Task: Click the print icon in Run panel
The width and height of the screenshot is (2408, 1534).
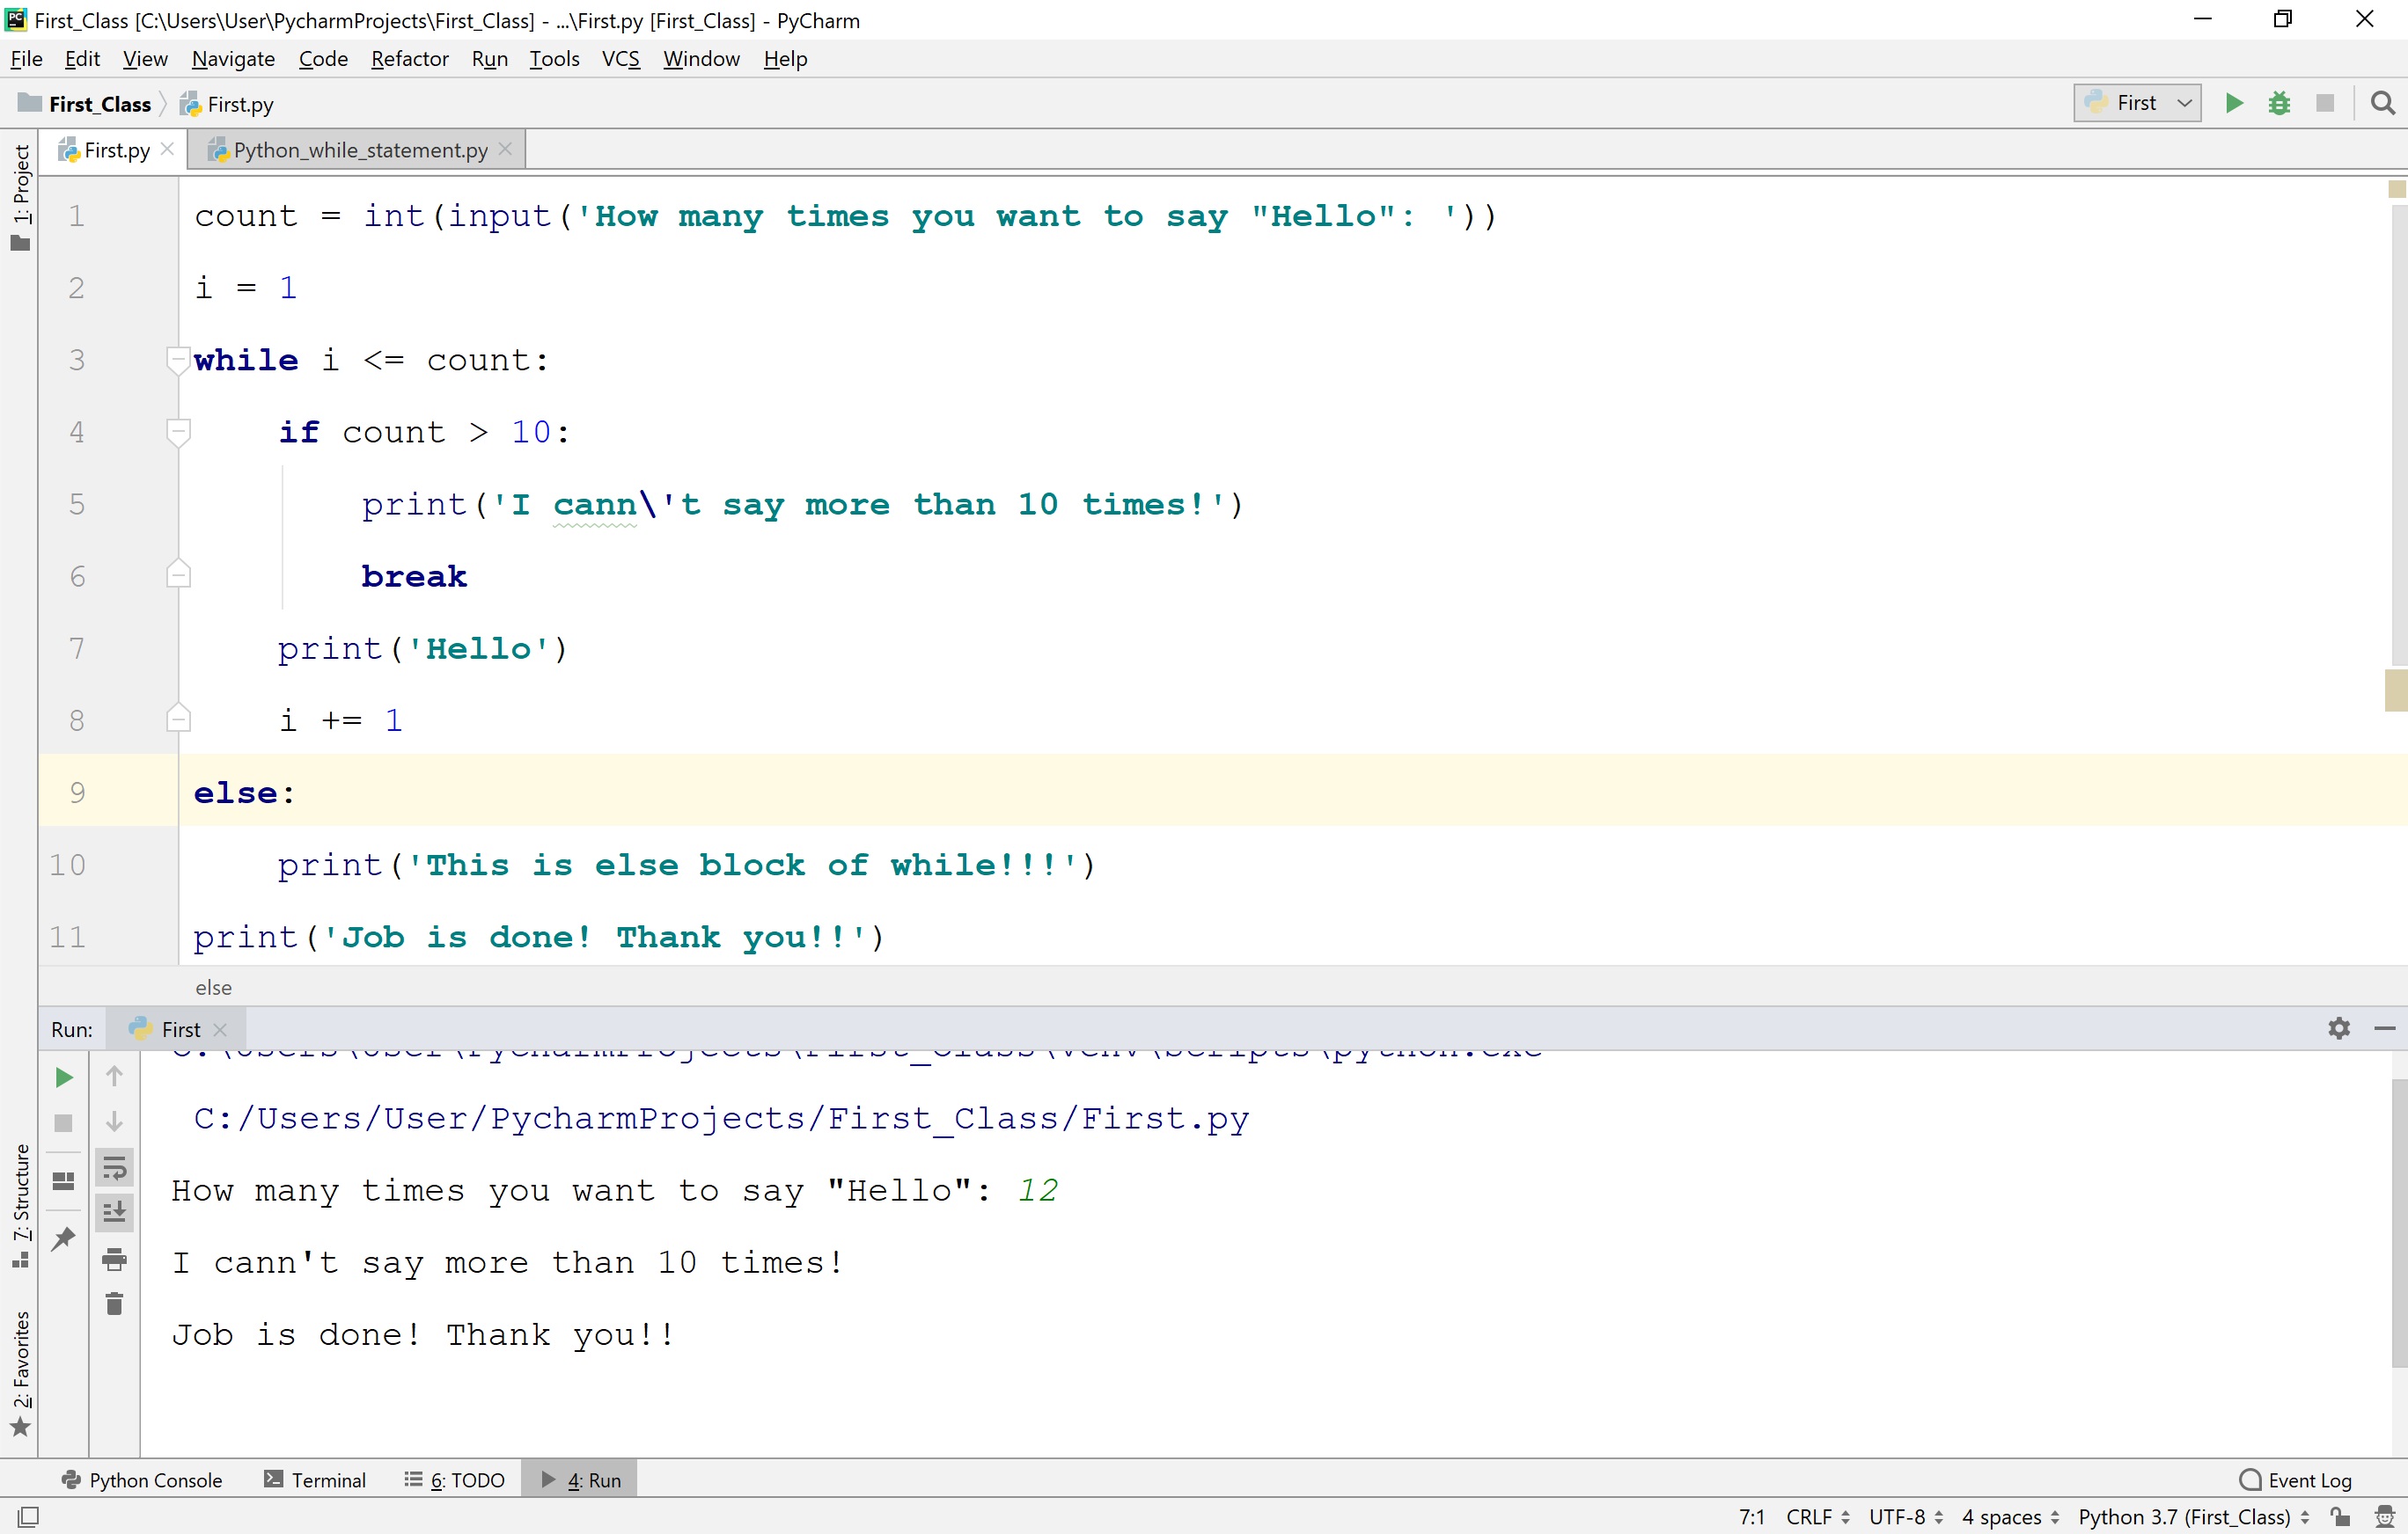Action: pos(114,1260)
